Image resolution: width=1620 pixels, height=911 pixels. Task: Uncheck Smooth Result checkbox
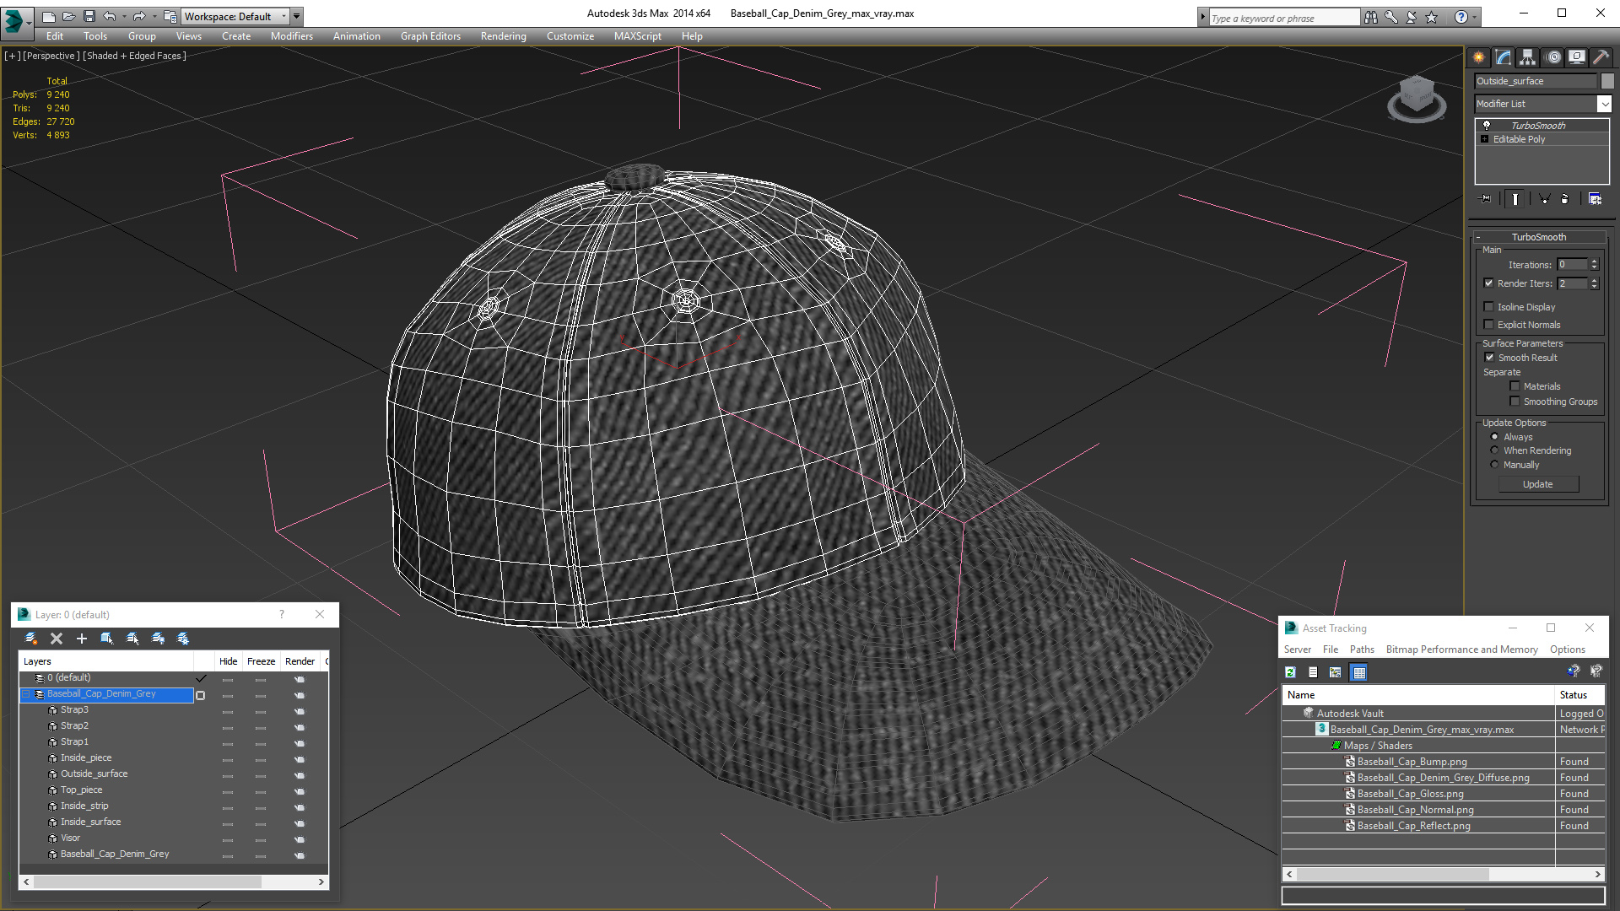point(1489,358)
